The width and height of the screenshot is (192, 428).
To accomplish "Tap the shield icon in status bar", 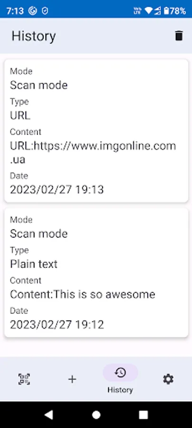I will click(45, 11).
